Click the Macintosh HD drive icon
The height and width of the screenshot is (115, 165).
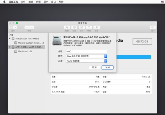16,51
